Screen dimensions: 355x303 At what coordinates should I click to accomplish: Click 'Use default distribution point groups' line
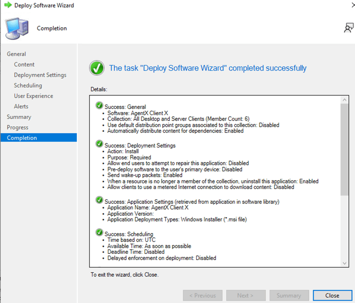point(193,125)
